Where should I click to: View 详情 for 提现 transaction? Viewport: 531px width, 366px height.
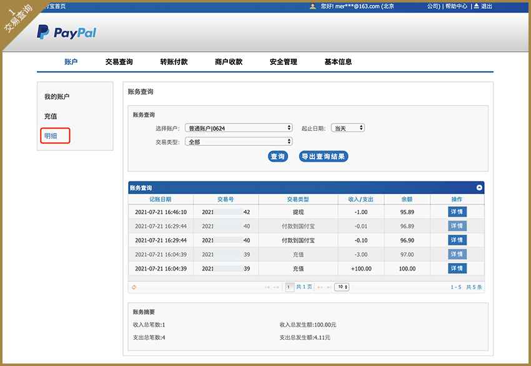click(x=457, y=212)
